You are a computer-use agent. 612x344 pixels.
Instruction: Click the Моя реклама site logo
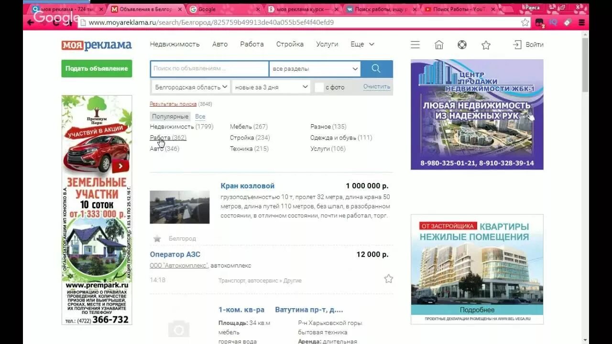pyautogui.click(x=97, y=45)
